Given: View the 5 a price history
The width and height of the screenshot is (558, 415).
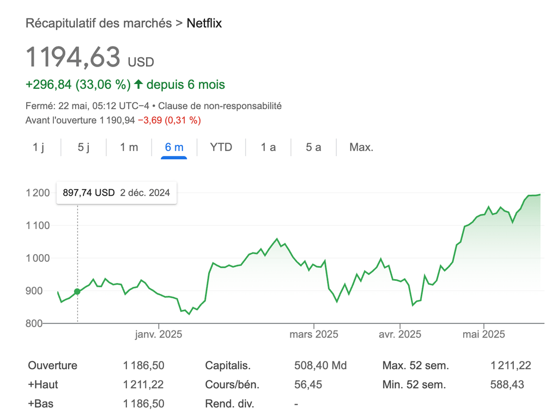Looking at the screenshot, I should [x=313, y=147].
